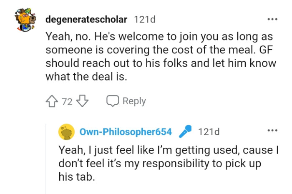Downvote degeneratescholar's comment

point(83,101)
